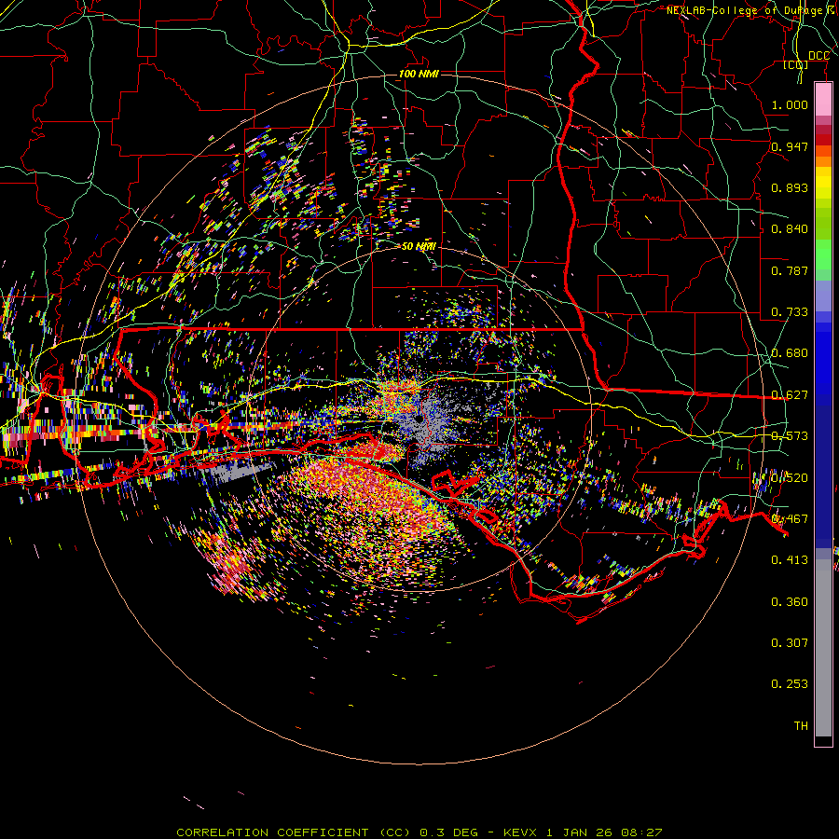Select the 0.627 legend value
This screenshot has height=839, width=839.
[790, 395]
